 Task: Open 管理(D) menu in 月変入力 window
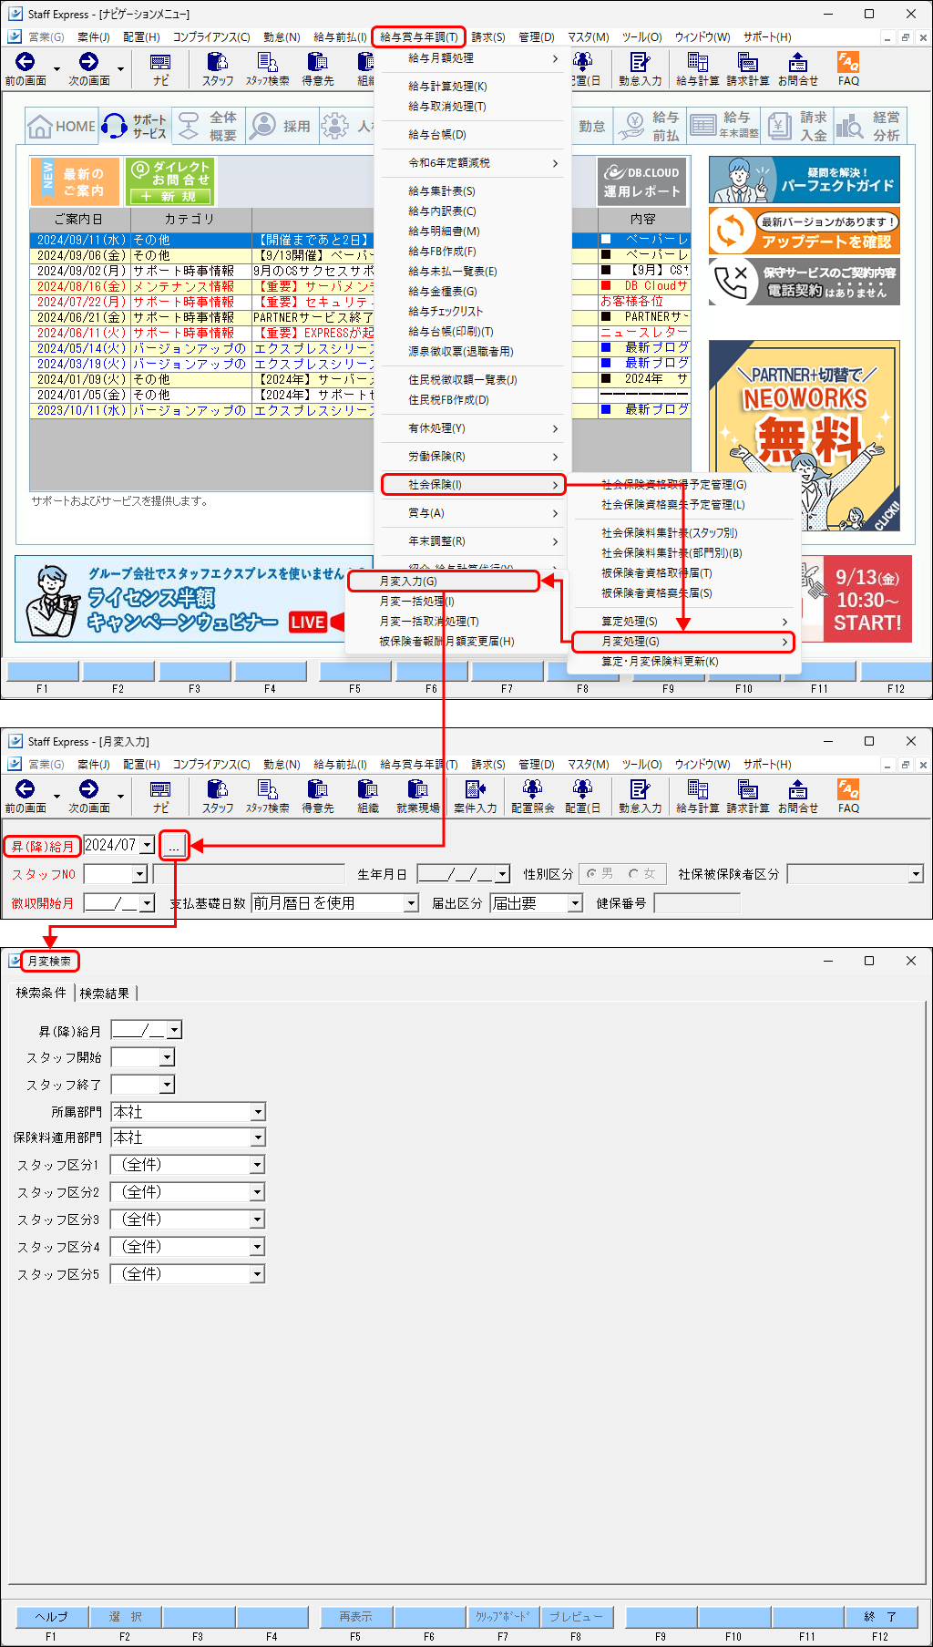pos(537,764)
